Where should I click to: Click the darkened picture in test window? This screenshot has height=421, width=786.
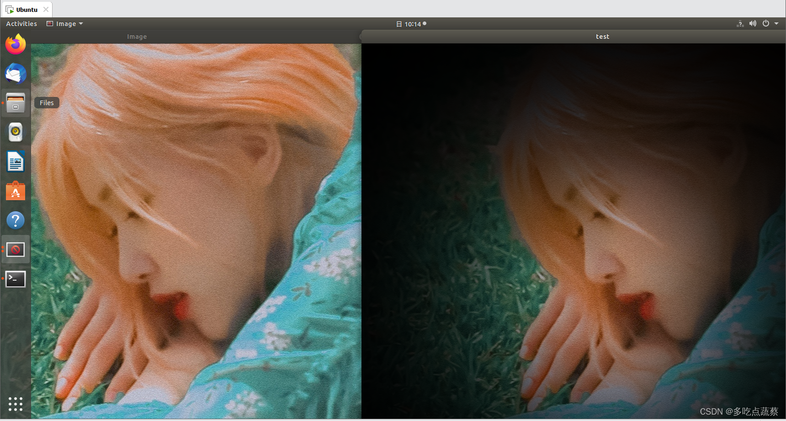(574, 231)
